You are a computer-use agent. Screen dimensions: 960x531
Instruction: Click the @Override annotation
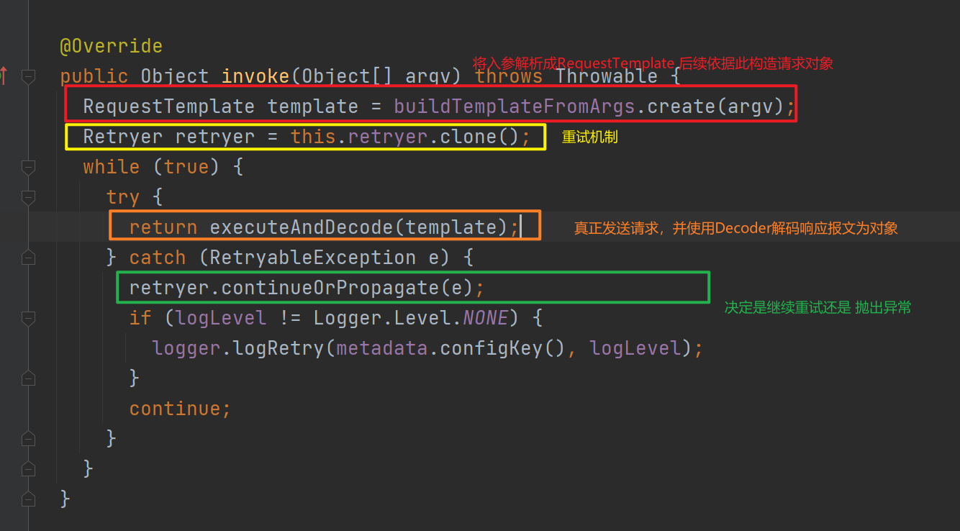coord(112,47)
